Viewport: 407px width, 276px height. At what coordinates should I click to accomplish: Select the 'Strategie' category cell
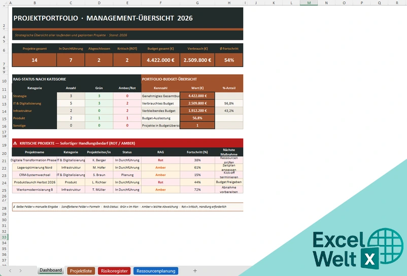click(35, 96)
